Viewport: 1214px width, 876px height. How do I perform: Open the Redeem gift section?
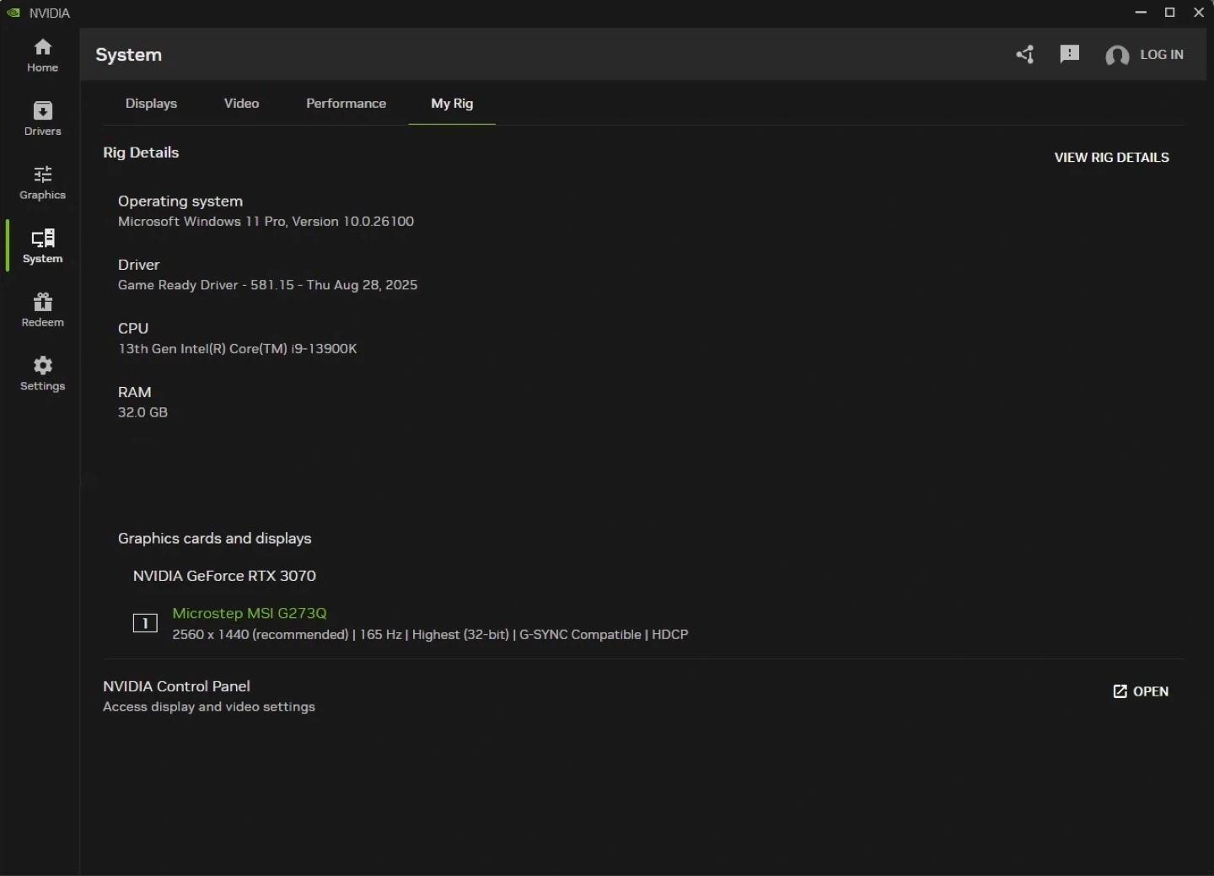(42, 309)
